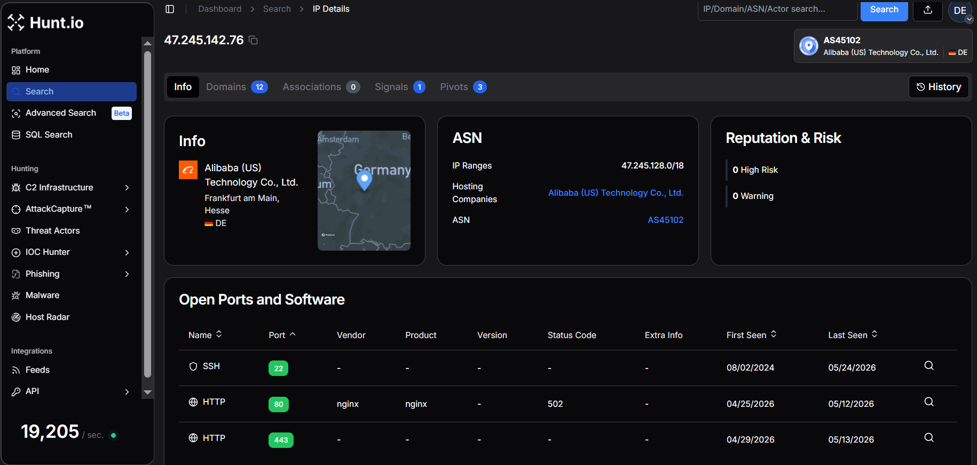The image size is (977, 465).
Task: Click the Host Radar icon
Action: point(16,317)
